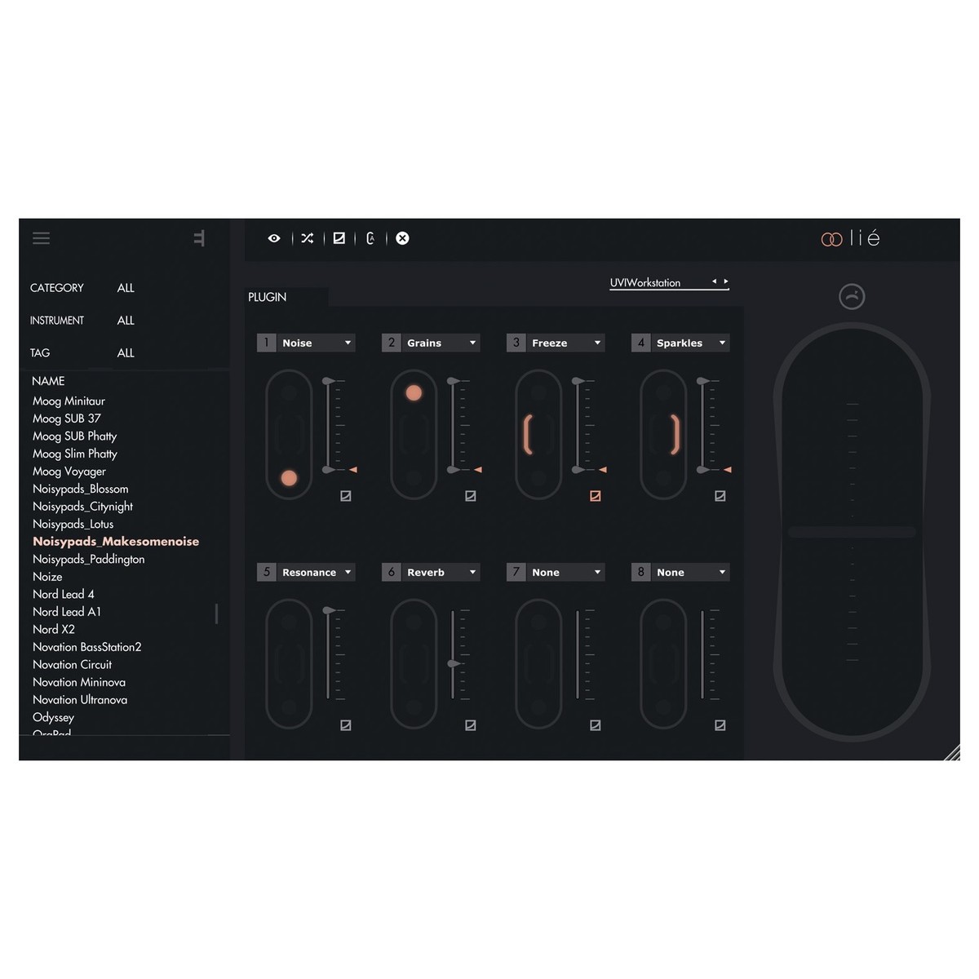Select previous plugin with left arrow
This screenshot has height=979, width=979.
click(714, 281)
